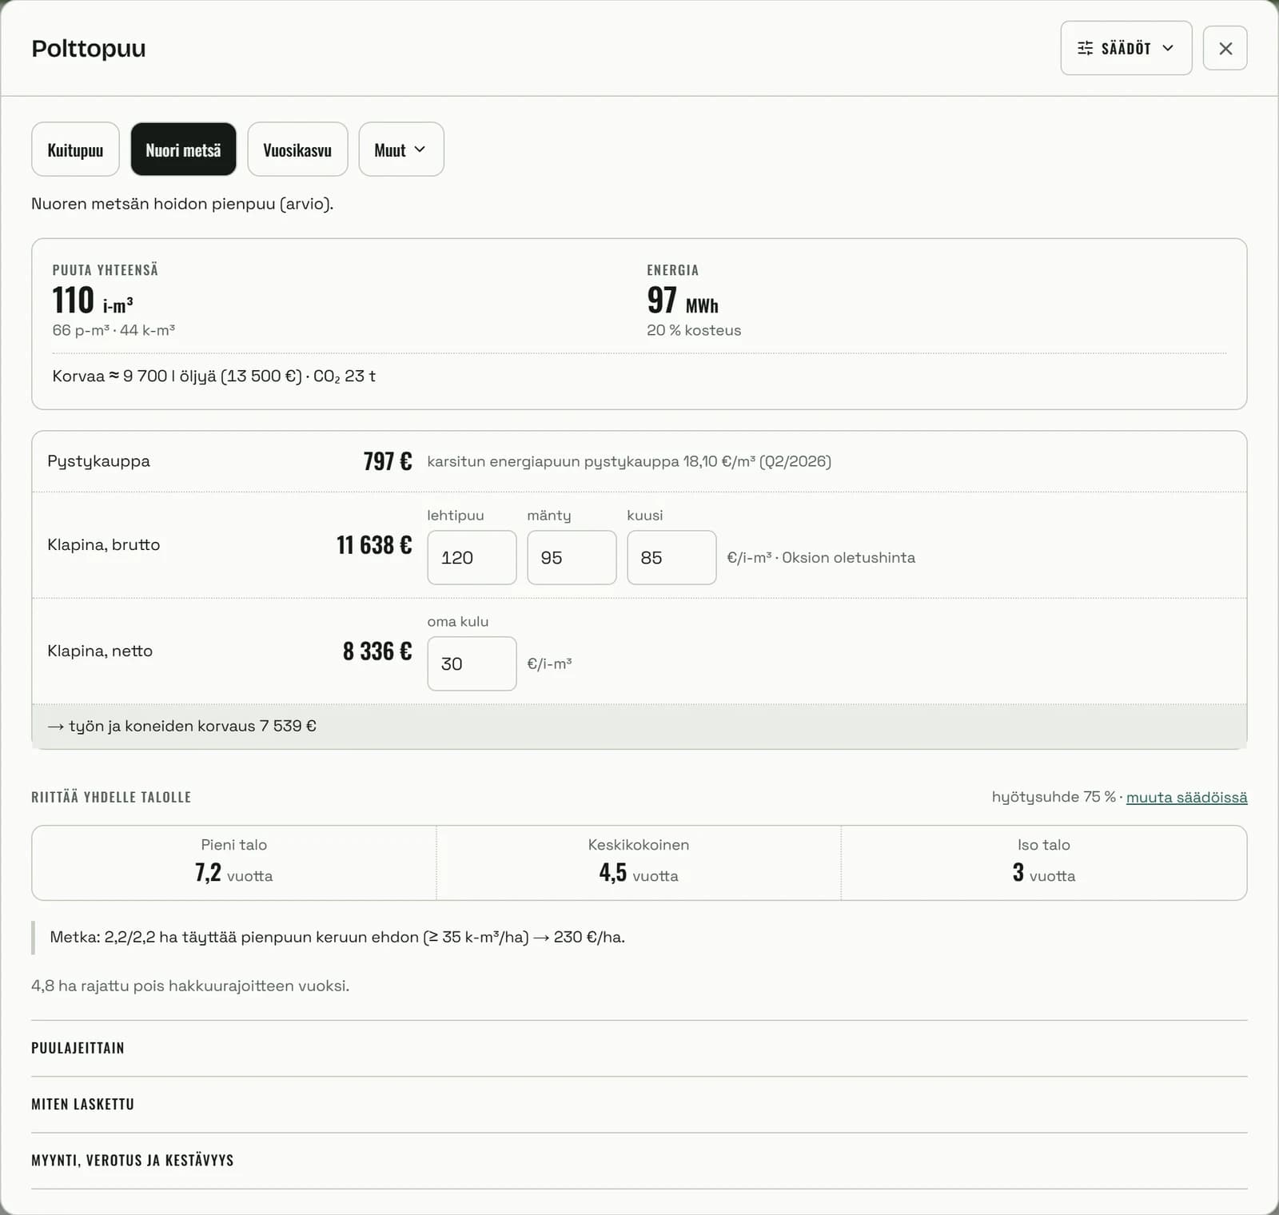Open the SÄÄDÖT settings dropdown
Screen dimensions: 1279x1215
[1126, 48]
